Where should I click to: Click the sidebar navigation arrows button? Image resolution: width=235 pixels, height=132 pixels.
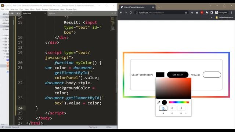click(x=12, y=13)
